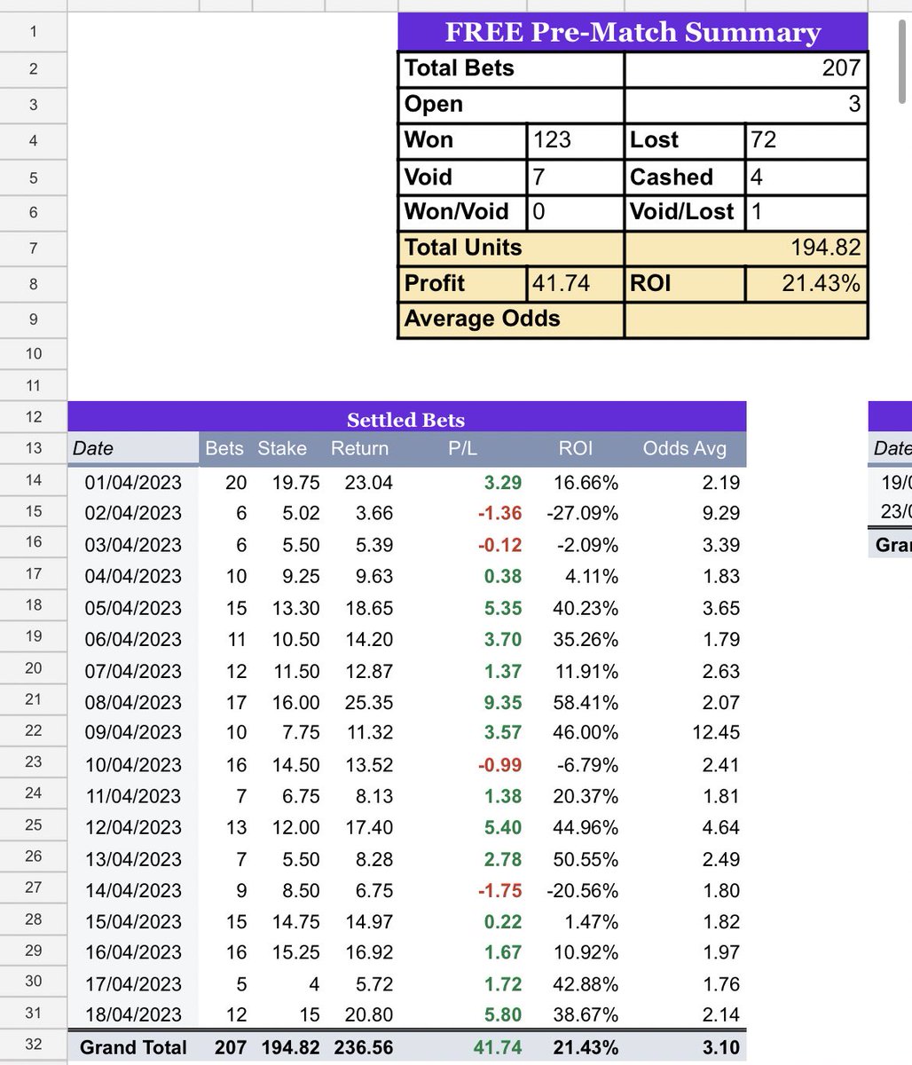Click the ROI value -2.09%
Viewport: 912px width, 1065px height.
tap(588, 545)
